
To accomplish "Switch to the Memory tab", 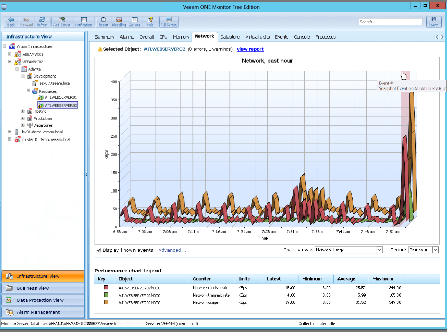I will [181, 37].
